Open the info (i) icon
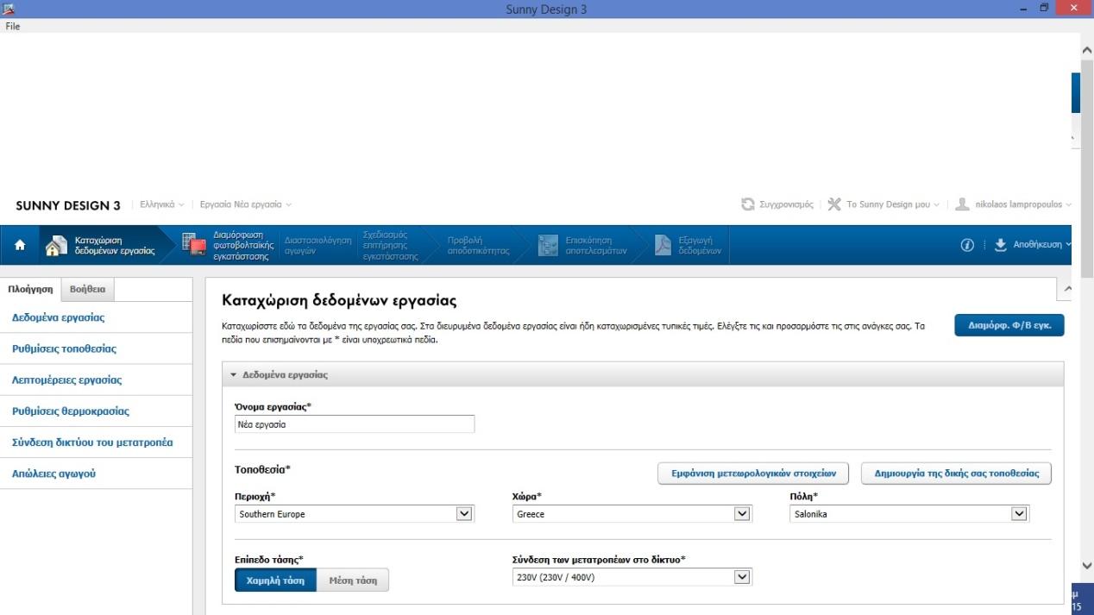This screenshot has height=615, width=1094. point(968,245)
